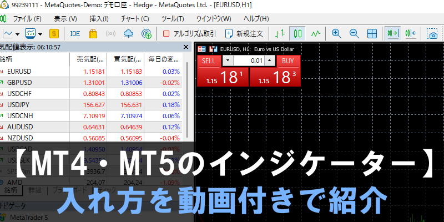Select the AUDUSD symbol row
Viewport: 444px width, 222px height.
pos(91,127)
